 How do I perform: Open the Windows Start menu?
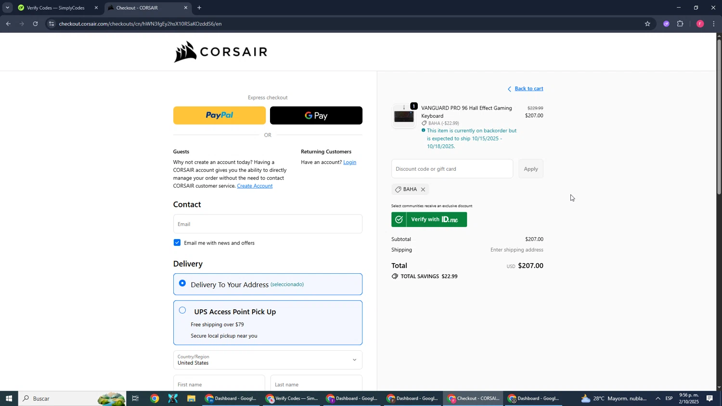(x=9, y=398)
